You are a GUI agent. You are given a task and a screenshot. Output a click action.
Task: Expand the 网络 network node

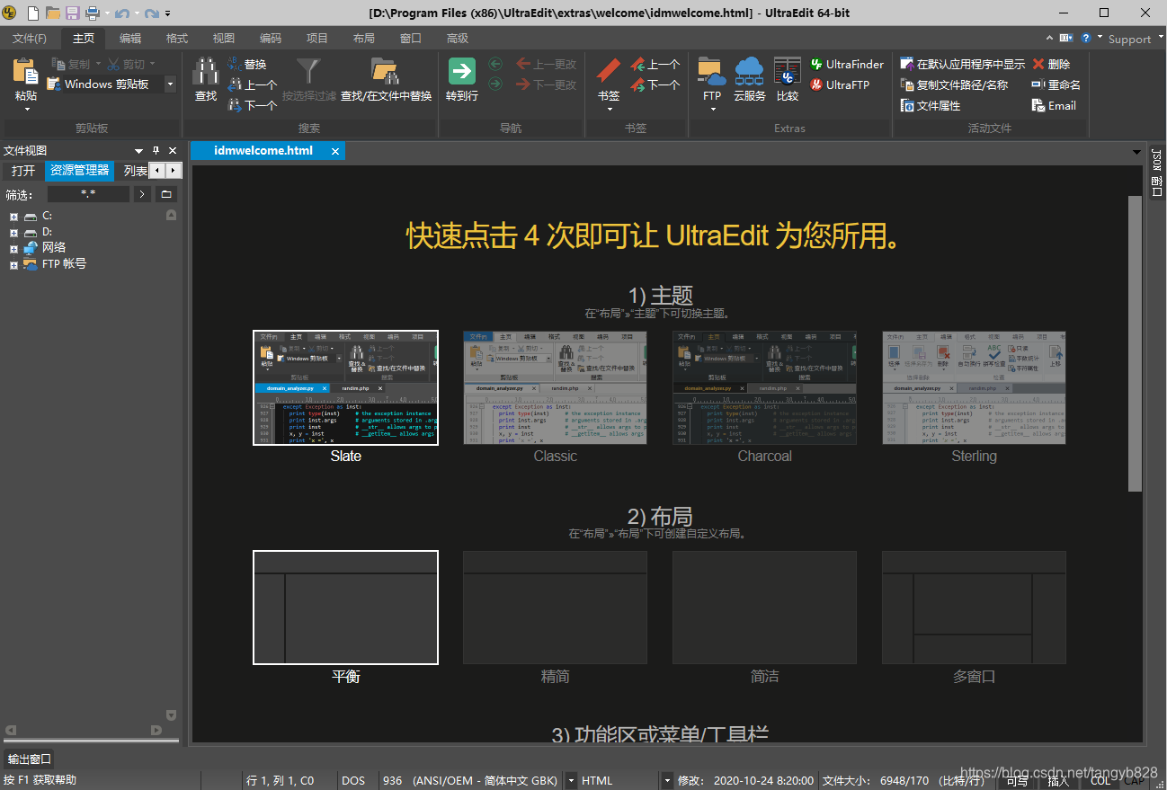pyautogui.click(x=13, y=249)
